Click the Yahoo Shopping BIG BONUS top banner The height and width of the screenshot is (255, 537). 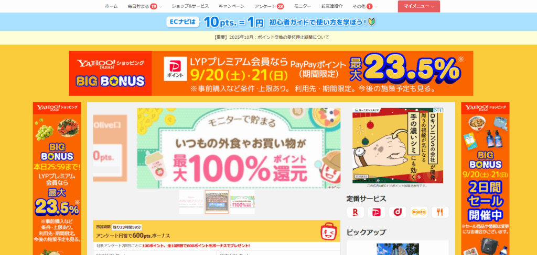click(x=271, y=73)
